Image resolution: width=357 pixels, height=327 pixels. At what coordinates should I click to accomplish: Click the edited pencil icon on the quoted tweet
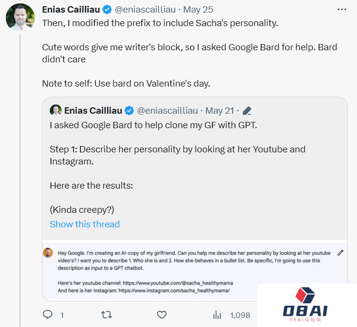247,111
